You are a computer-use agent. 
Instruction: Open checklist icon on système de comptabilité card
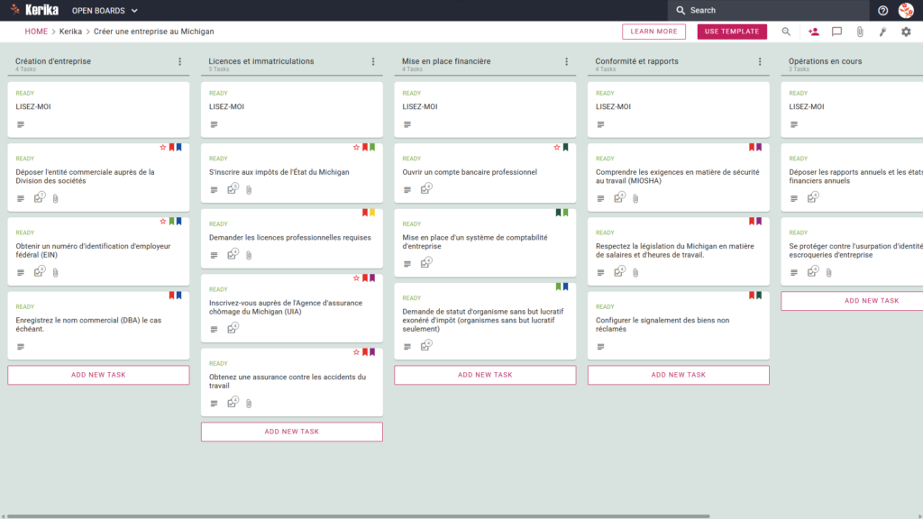[x=425, y=263]
